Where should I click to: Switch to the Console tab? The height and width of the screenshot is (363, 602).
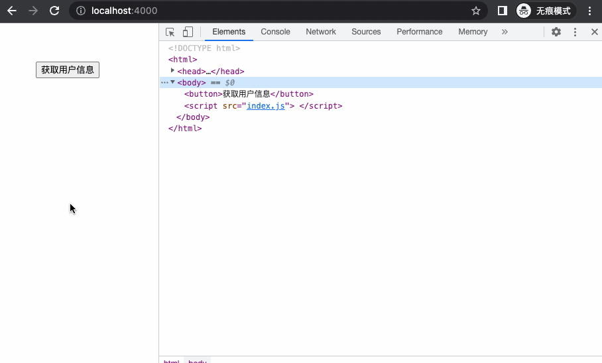pyautogui.click(x=275, y=32)
